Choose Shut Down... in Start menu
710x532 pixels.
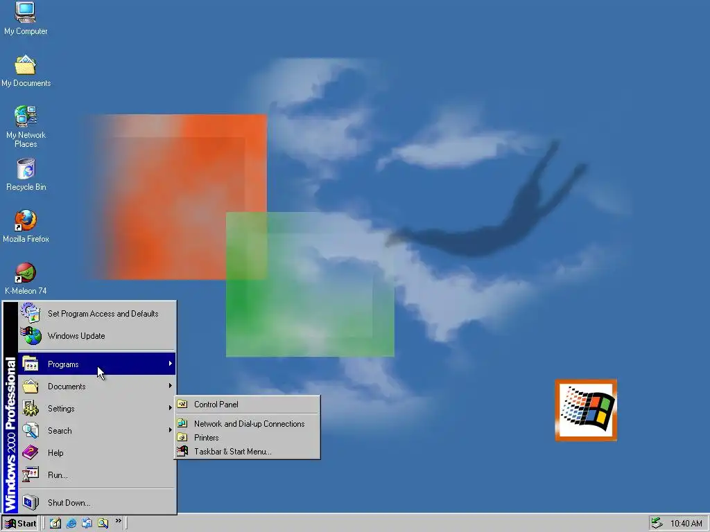tap(97, 503)
